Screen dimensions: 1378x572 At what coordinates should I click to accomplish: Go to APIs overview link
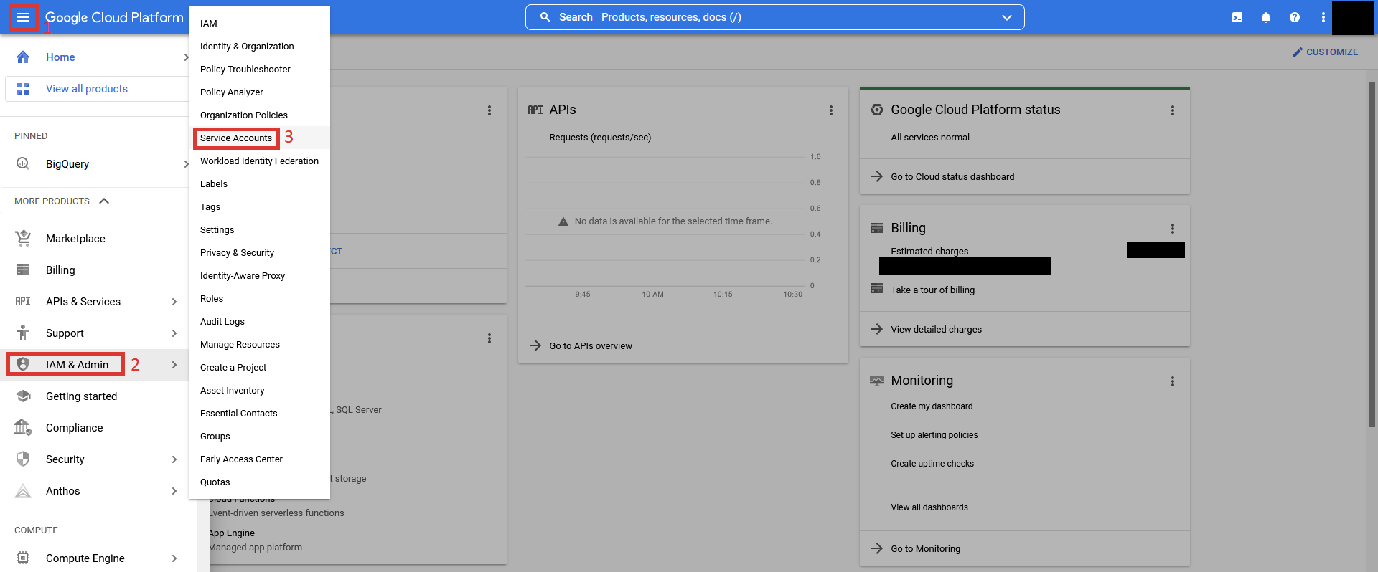coord(591,346)
